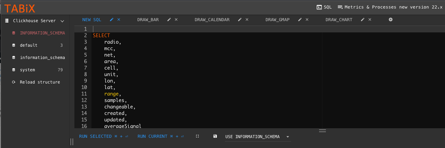The image size is (445, 148).
Task: Collapse the Clickhouse Server tree
Action: pos(62,21)
